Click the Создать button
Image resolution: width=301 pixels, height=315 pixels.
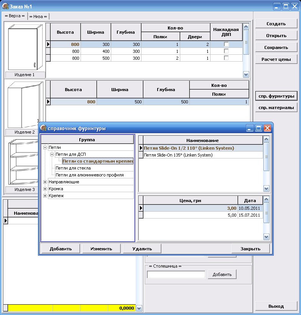coord(276,24)
